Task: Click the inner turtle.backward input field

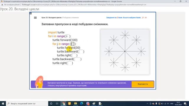Action: click(81, 52)
